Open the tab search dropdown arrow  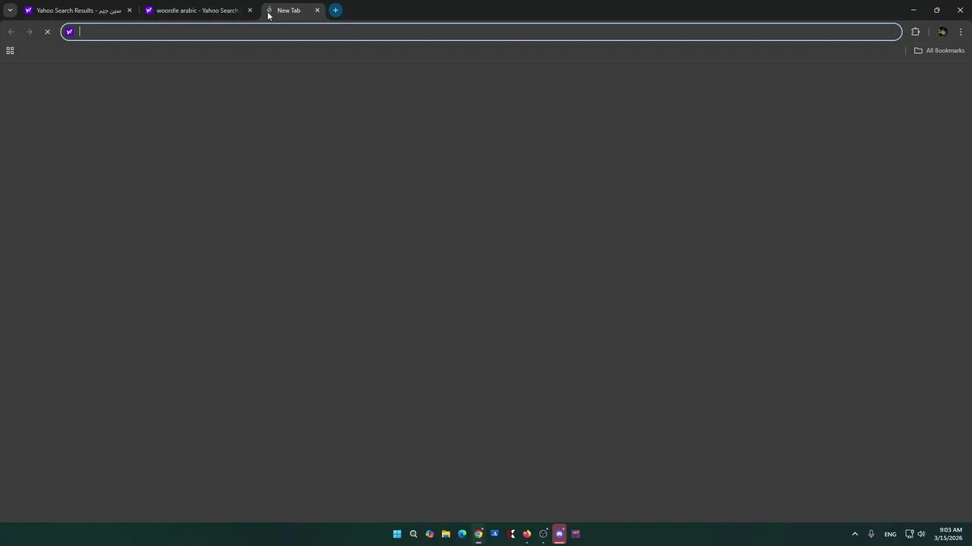pos(10,10)
